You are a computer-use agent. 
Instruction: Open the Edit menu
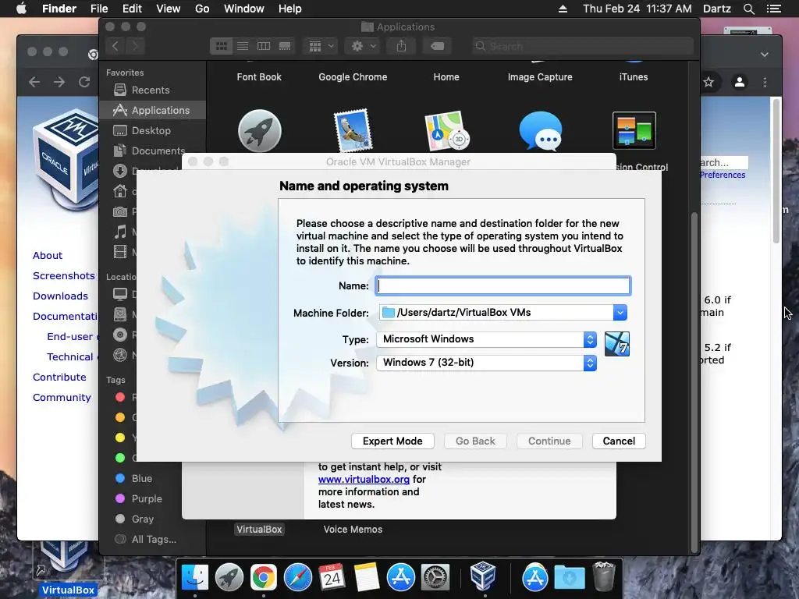tap(132, 9)
